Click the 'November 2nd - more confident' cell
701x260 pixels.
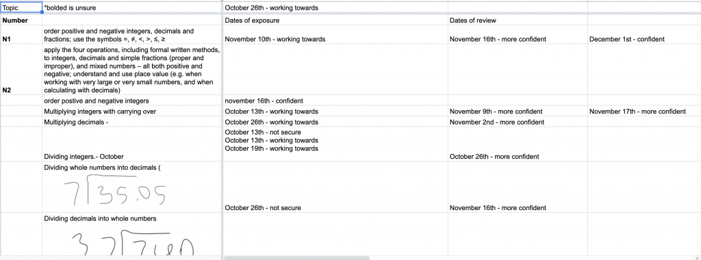(518, 122)
